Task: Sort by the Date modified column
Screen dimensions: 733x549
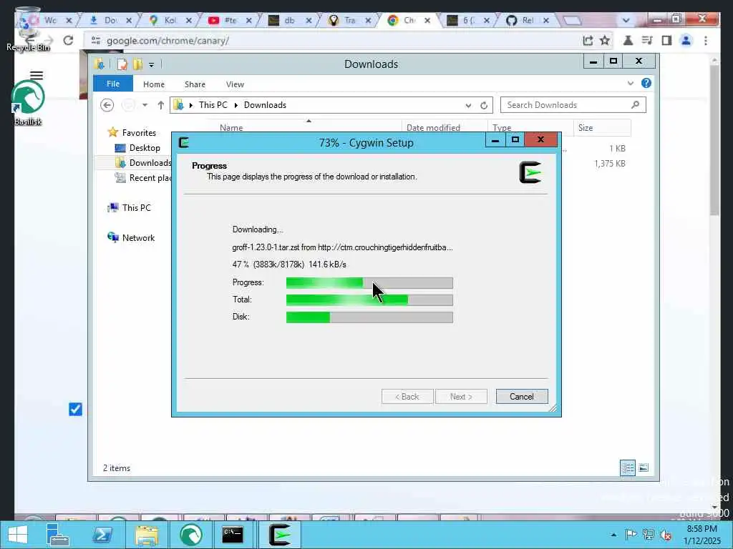Action: tap(433, 127)
